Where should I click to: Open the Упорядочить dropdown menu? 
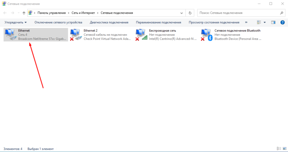(16, 22)
